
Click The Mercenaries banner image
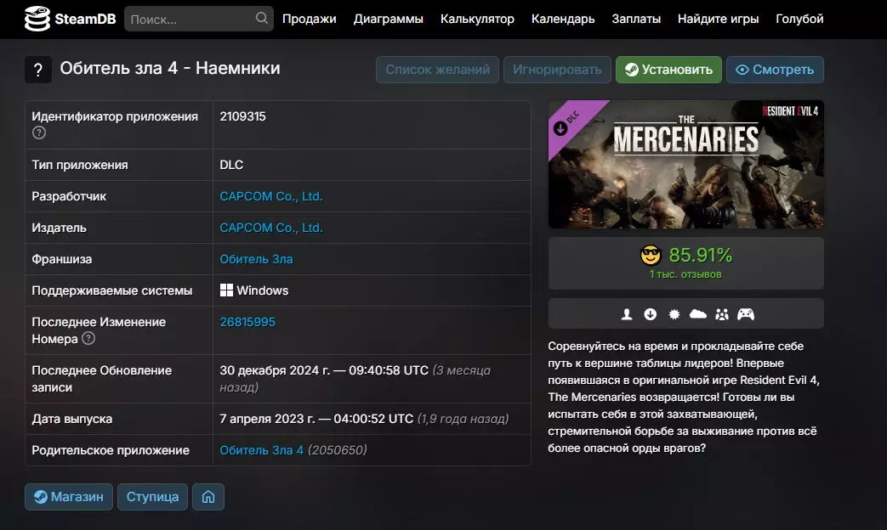pos(685,165)
